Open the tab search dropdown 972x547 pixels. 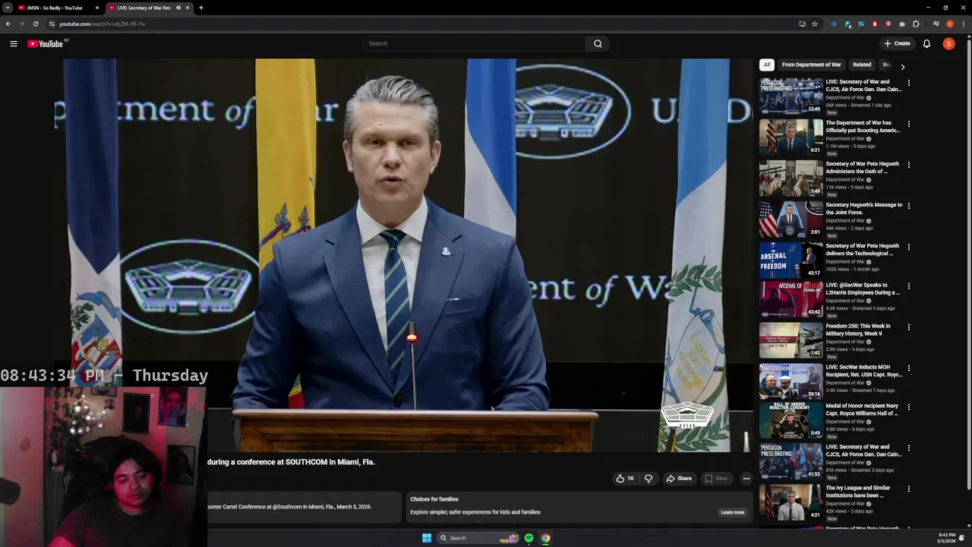point(7,8)
